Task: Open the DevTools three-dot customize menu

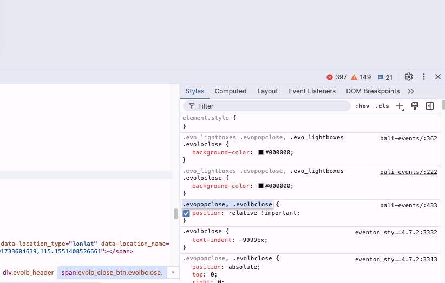Action: click(424, 77)
